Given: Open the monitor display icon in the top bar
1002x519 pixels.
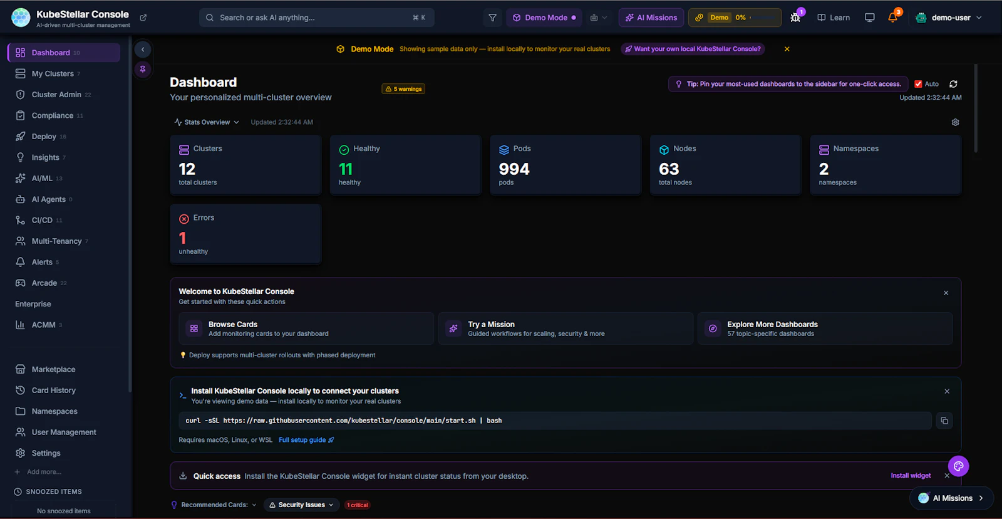Looking at the screenshot, I should point(869,18).
